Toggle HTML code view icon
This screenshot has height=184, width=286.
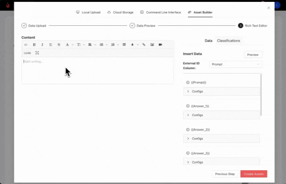(26, 44)
